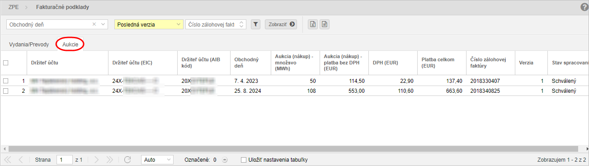Screen dimensions: 589x168
Task: Click quantity cell 50
Action: 312,81
